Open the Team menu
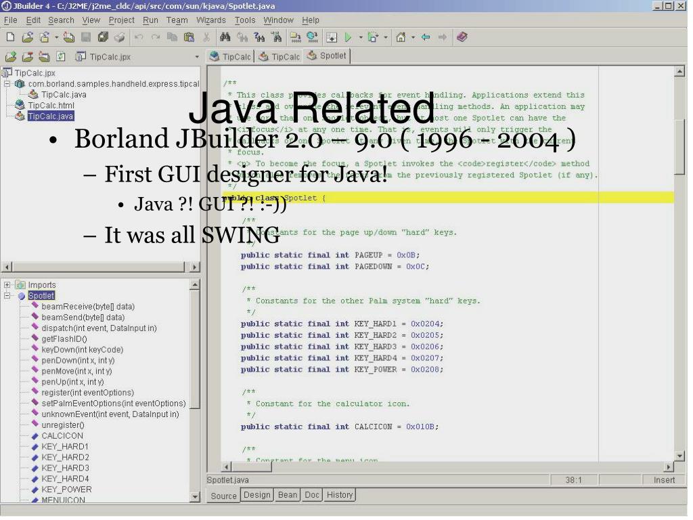 point(177,20)
